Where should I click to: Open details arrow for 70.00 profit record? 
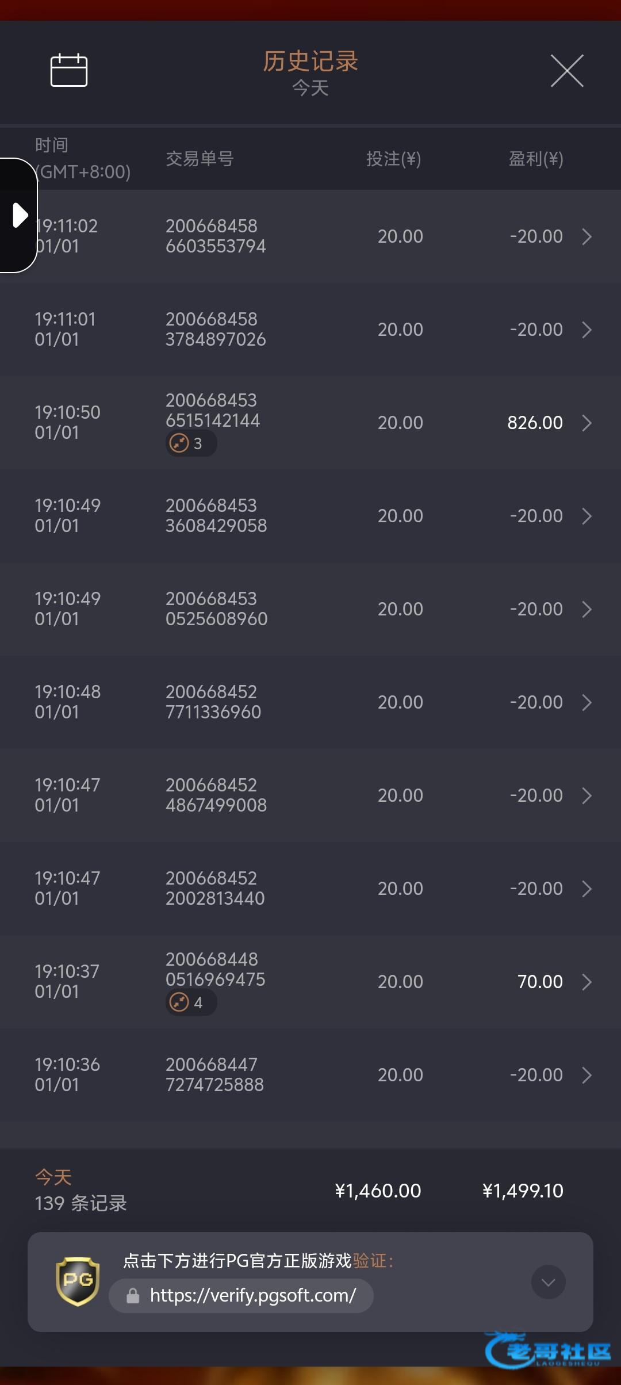586,982
